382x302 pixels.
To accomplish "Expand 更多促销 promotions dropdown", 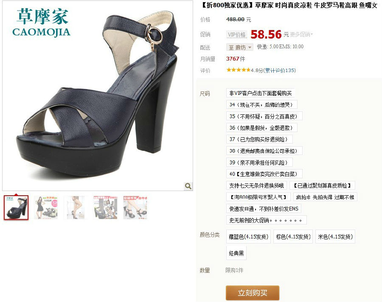I will pos(301,35).
